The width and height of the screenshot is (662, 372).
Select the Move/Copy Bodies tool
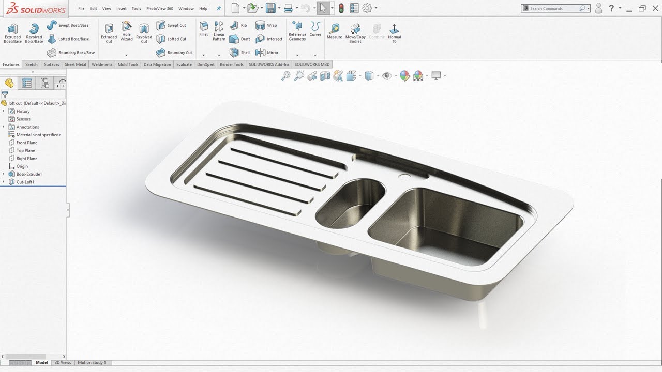[x=355, y=33]
